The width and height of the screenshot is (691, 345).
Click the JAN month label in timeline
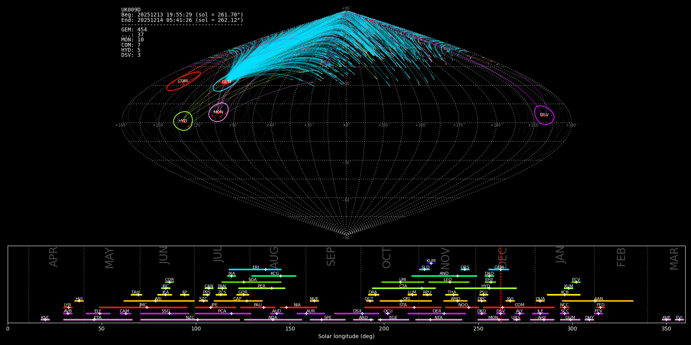[560, 255]
